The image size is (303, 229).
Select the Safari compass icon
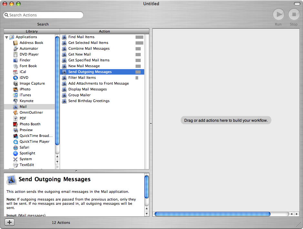tap(15, 147)
